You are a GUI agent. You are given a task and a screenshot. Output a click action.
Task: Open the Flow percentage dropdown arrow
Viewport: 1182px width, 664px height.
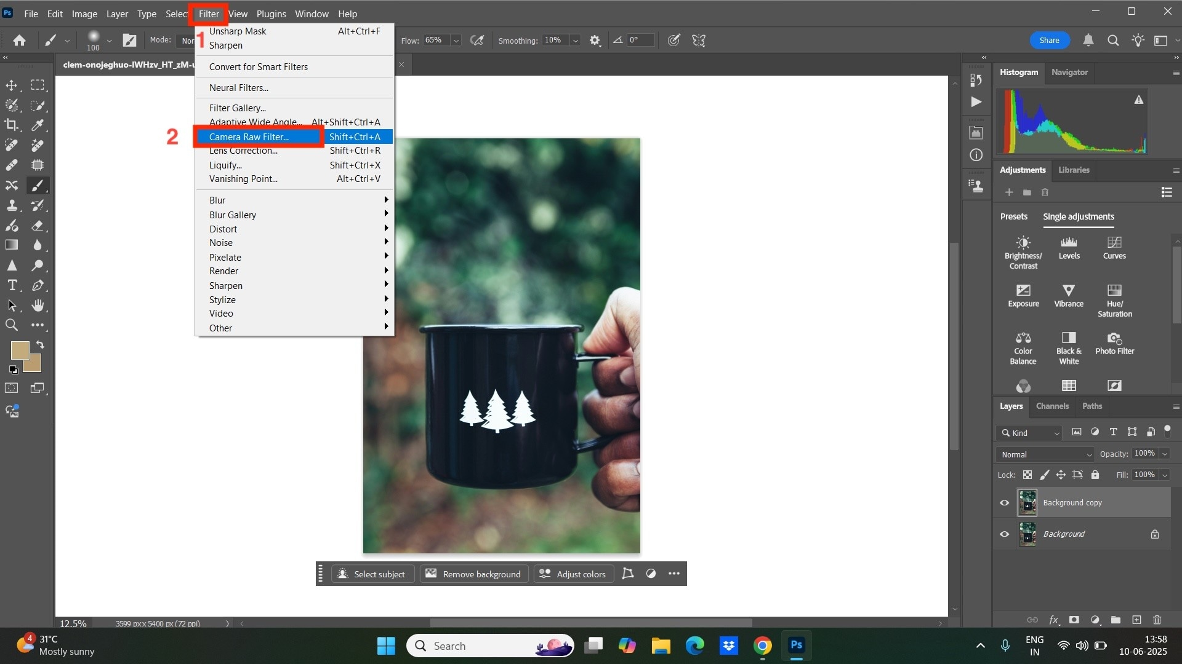tap(456, 41)
